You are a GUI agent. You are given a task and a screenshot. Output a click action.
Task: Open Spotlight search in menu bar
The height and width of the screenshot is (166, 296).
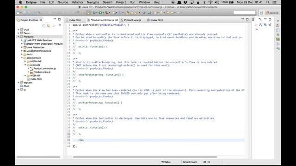coord(268,2)
